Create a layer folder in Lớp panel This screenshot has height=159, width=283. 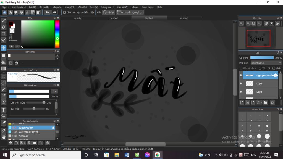[x=266, y=102]
